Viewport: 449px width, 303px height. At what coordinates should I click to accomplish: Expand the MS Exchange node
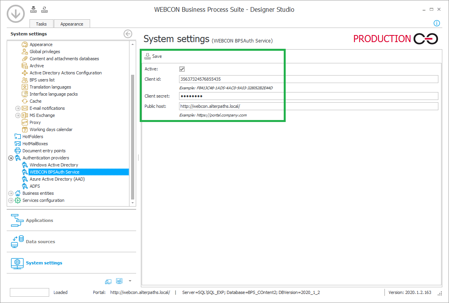coord(18,115)
